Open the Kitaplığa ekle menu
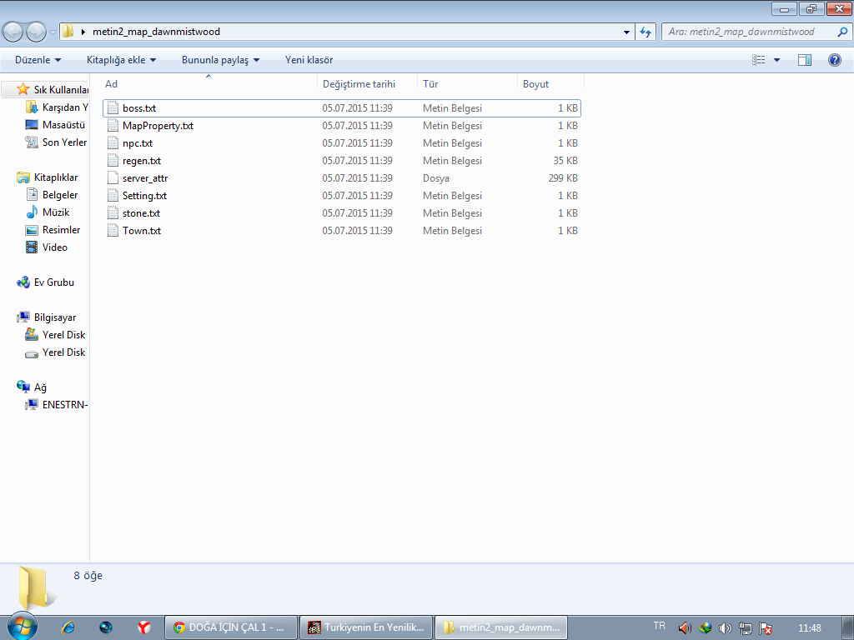The width and height of the screenshot is (854, 640). tap(122, 60)
